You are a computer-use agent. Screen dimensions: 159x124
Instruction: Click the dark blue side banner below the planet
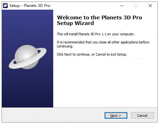(x=27, y=88)
